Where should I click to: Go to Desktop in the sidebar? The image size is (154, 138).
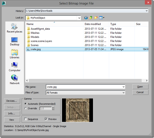point(15,41)
